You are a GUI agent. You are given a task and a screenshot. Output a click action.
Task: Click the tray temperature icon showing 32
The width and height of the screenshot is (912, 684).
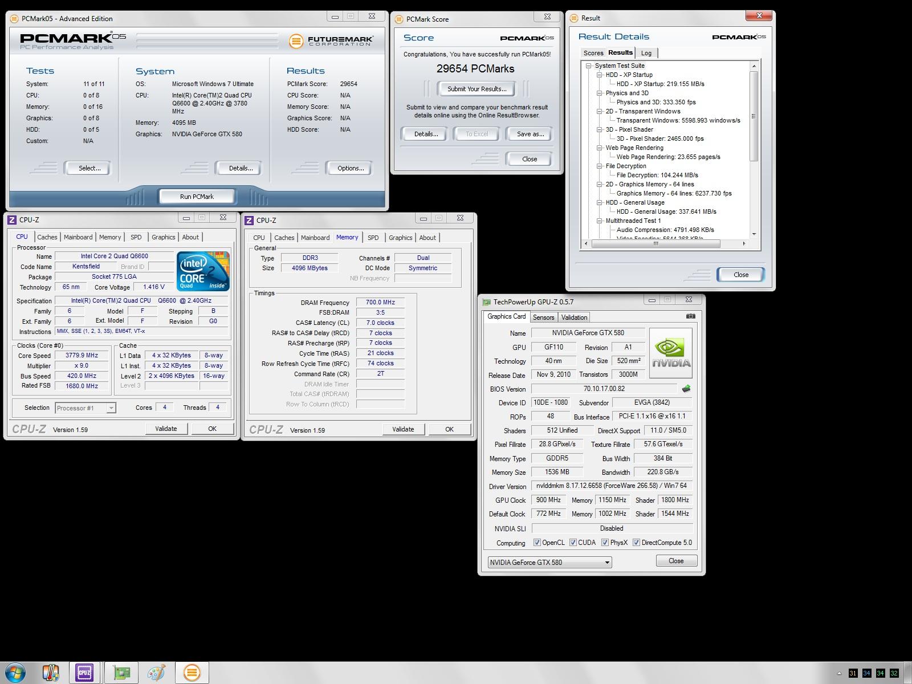click(894, 673)
